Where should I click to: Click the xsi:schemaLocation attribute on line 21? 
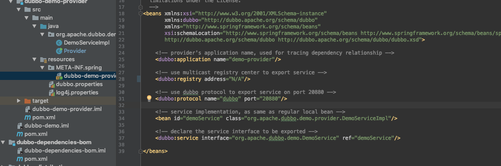(192, 33)
